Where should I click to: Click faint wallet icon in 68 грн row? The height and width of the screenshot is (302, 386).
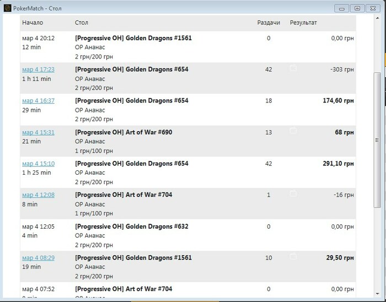point(293,130)
